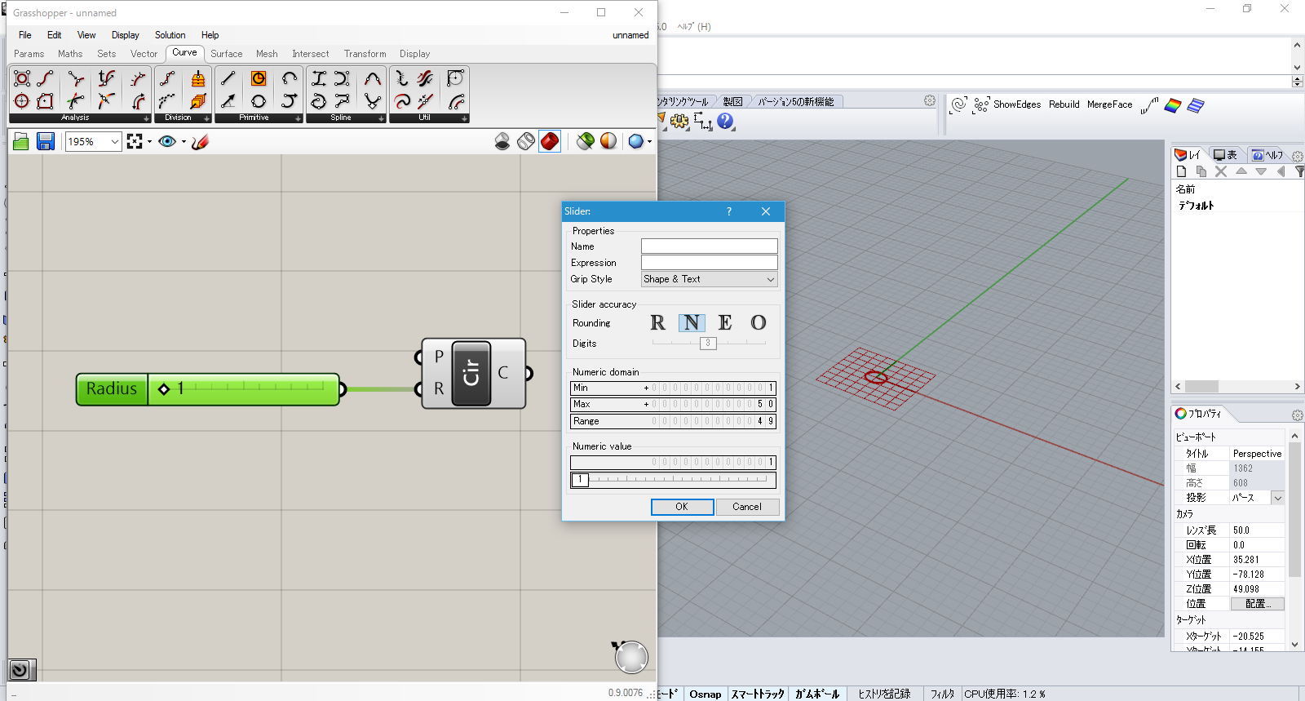Image resolution: width=1305 pixels, height=701 pixels.
Task: Click the zoom extents icon
Action: click(135, 141)
